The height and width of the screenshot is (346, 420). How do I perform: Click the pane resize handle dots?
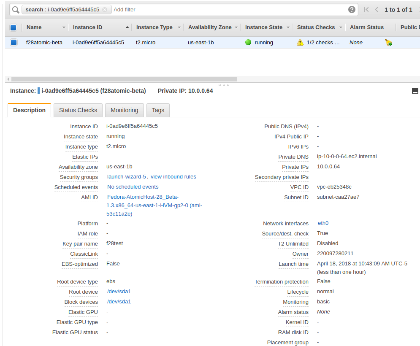tap(224, 85)
